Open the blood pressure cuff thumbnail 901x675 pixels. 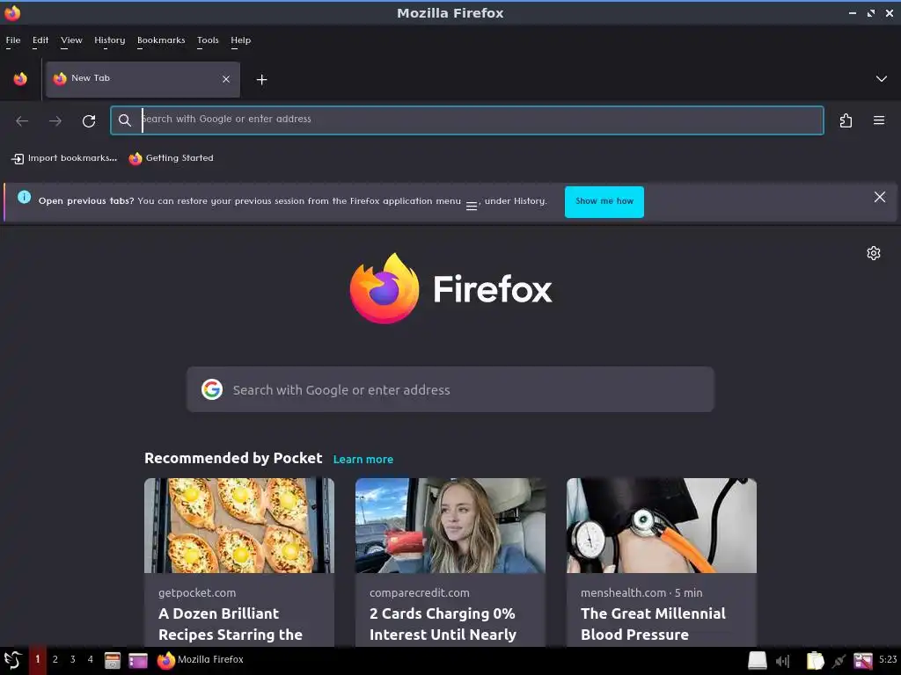pyautogui.click(x=662, y=526)
